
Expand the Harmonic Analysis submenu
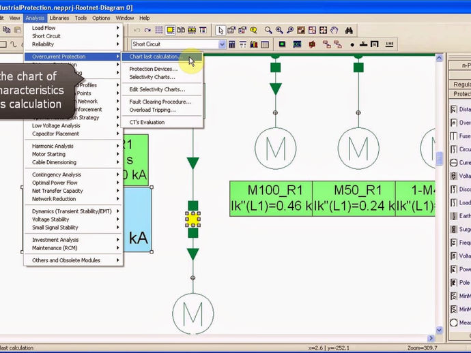[x=73, y=146]
